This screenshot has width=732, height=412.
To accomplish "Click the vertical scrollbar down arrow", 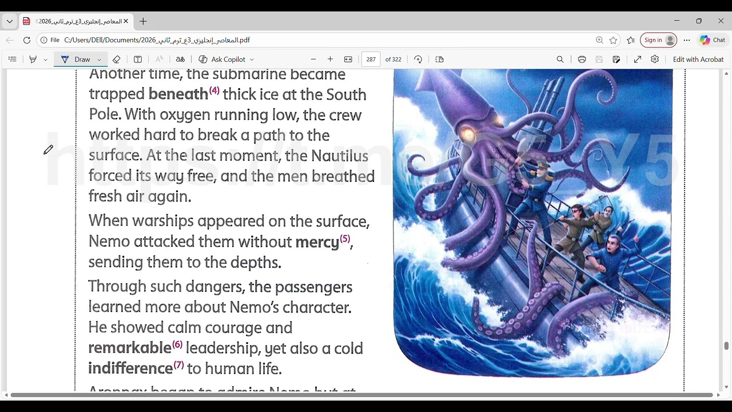I will (726, 387).
